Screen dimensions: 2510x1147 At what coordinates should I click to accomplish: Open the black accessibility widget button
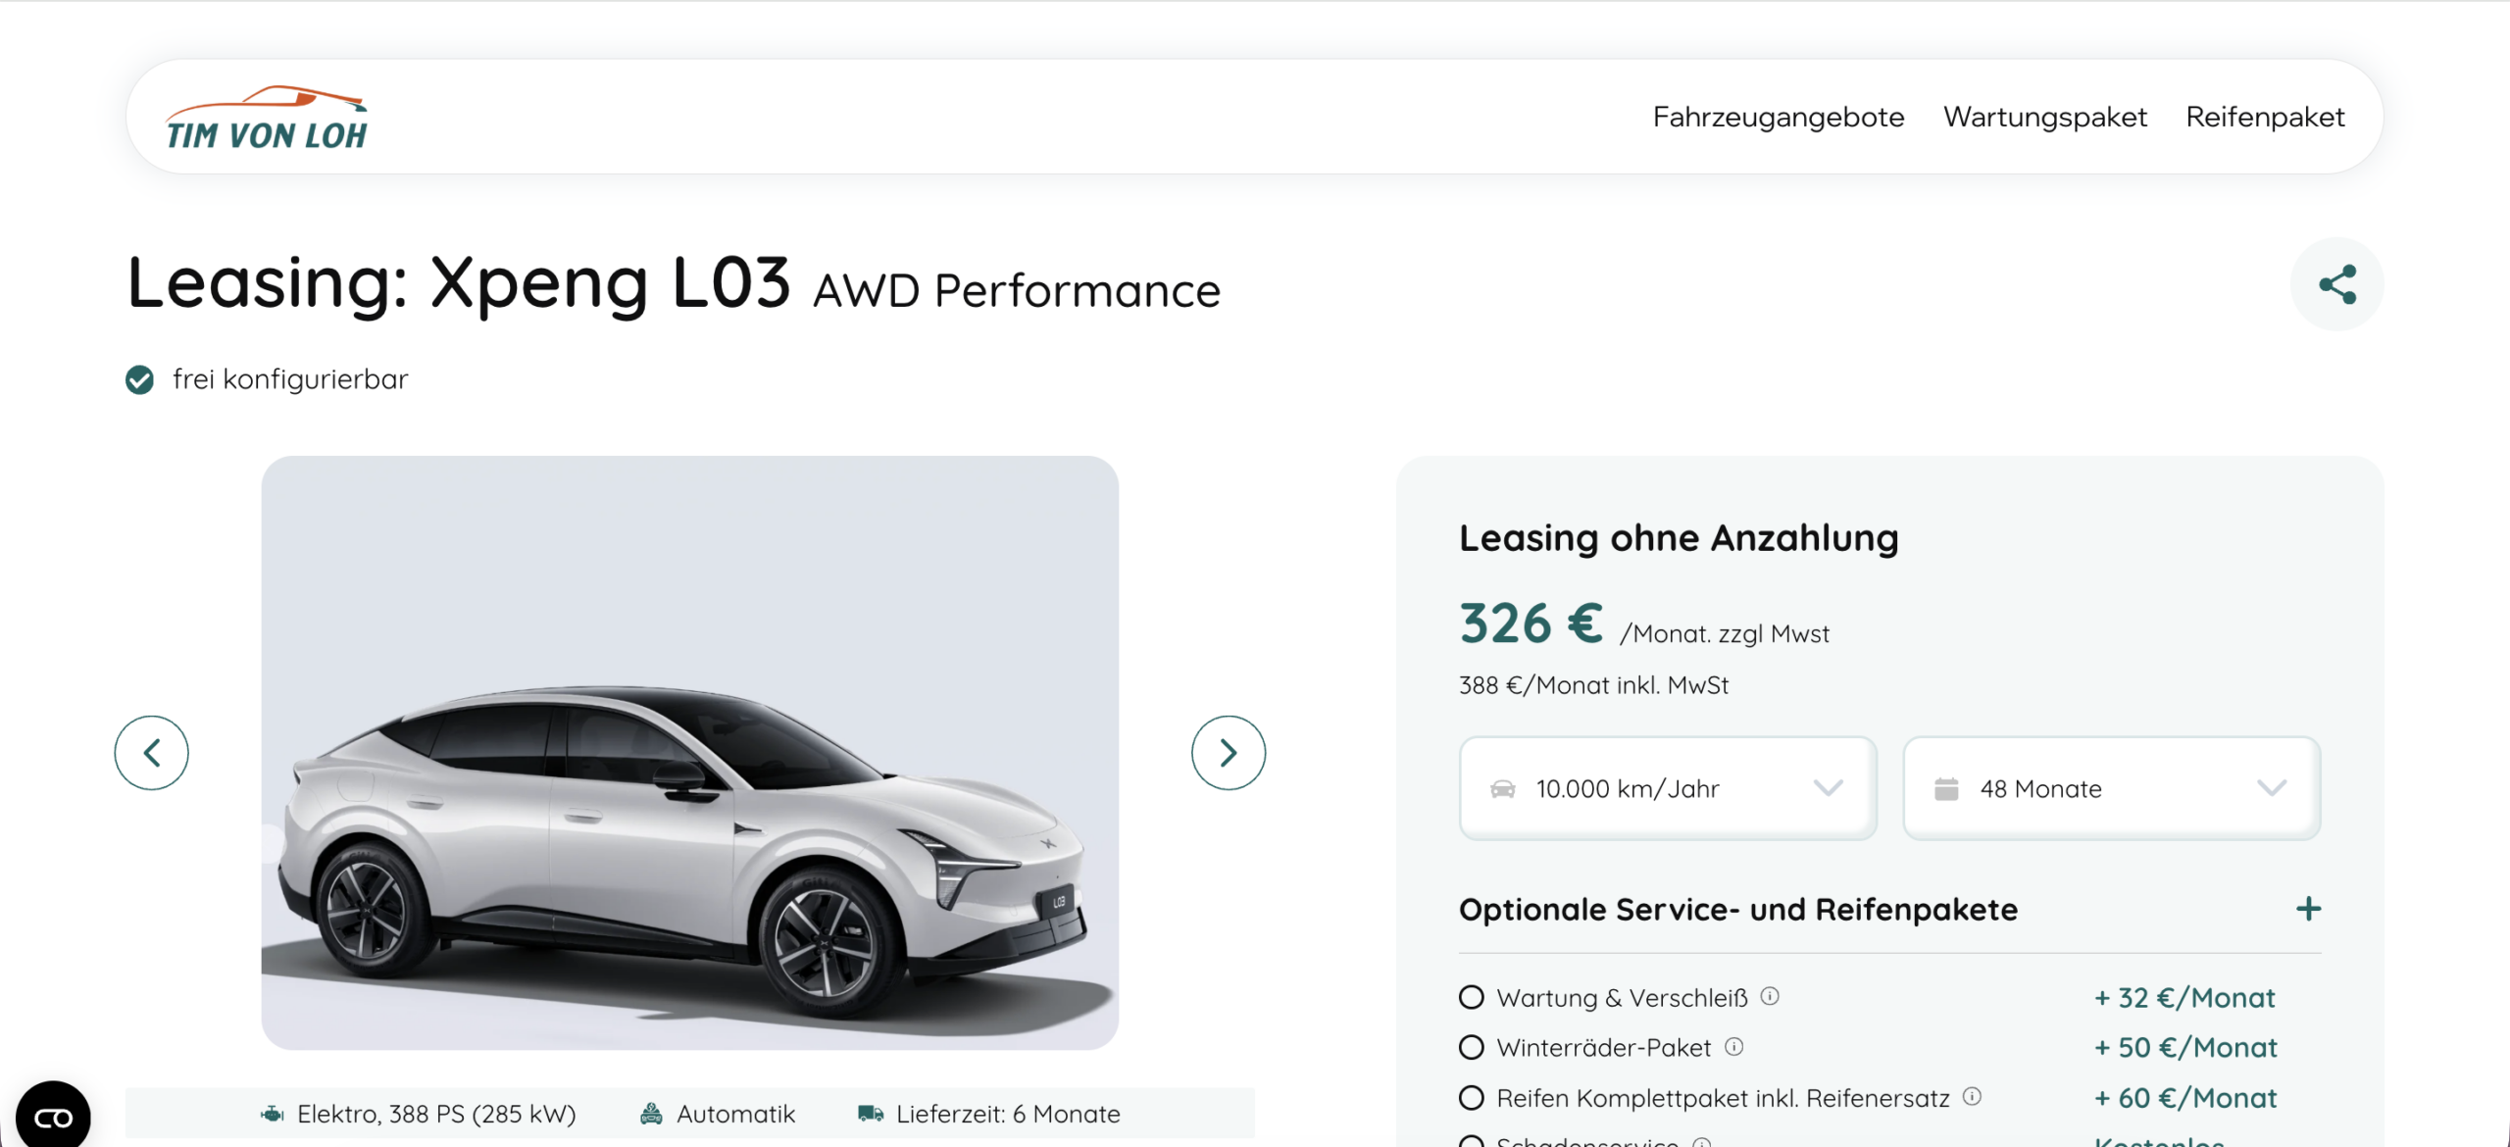click(53, 1116)
